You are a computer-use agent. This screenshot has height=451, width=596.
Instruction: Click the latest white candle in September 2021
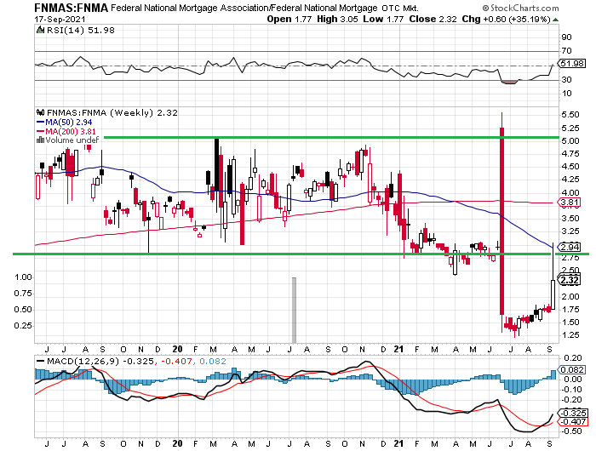[553, 294]
